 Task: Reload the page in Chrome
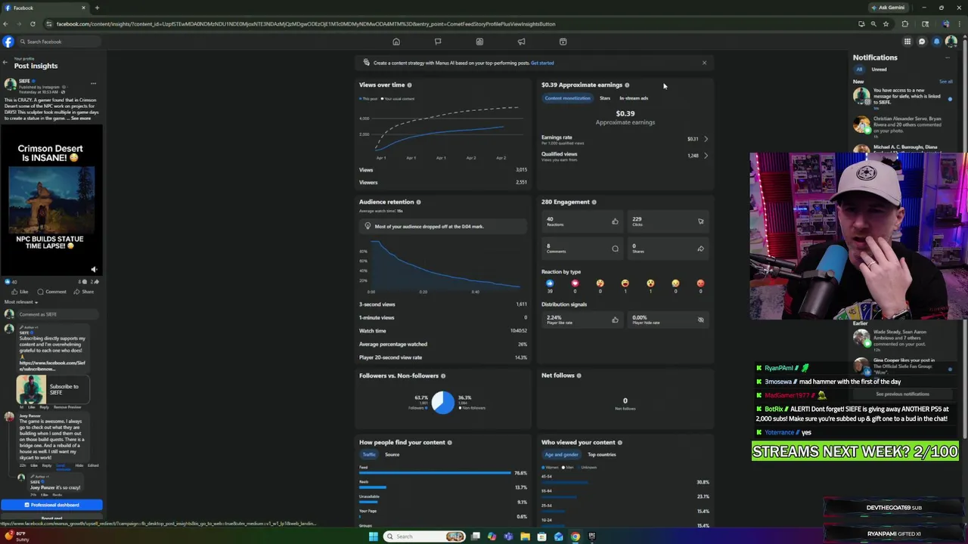(33, 23)
